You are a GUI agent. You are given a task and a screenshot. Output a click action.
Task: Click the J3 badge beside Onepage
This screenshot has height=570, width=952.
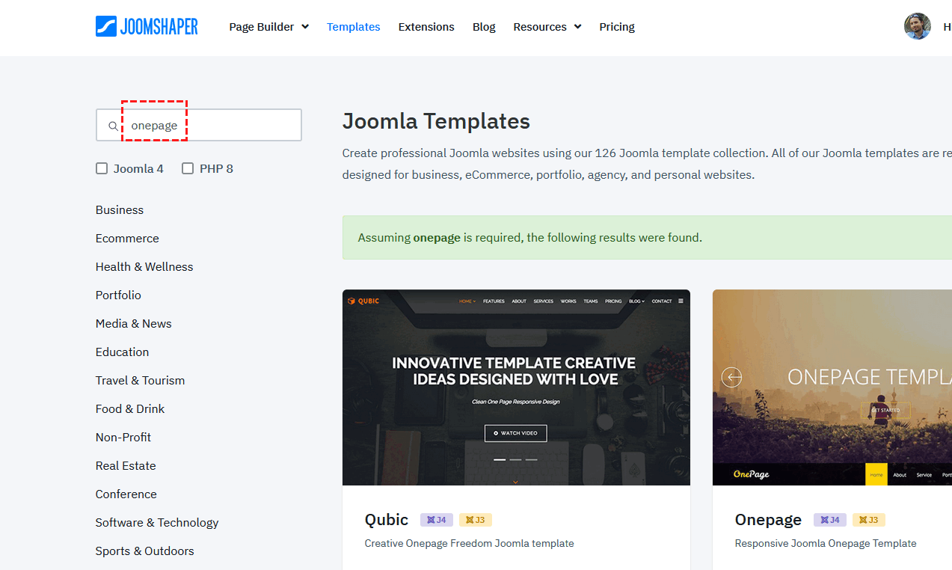click(x=869, y=520)
